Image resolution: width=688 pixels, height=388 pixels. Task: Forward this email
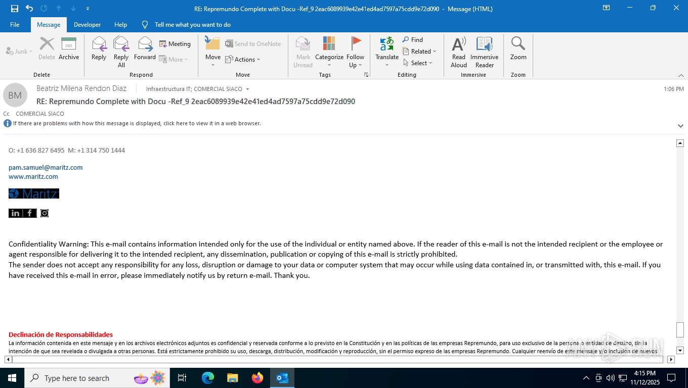[145, 48]
